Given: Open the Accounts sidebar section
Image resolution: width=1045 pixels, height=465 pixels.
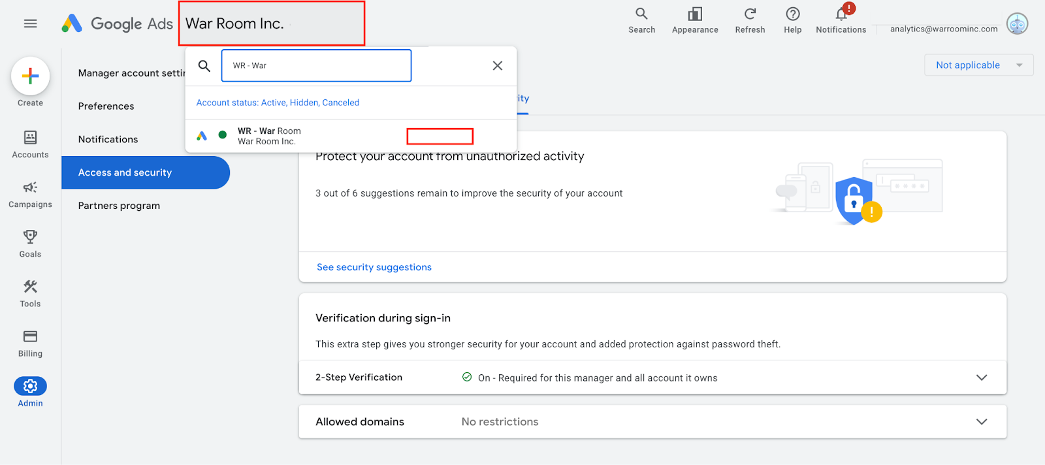Looking at the screenshot, I should click(x=30, y=144).
